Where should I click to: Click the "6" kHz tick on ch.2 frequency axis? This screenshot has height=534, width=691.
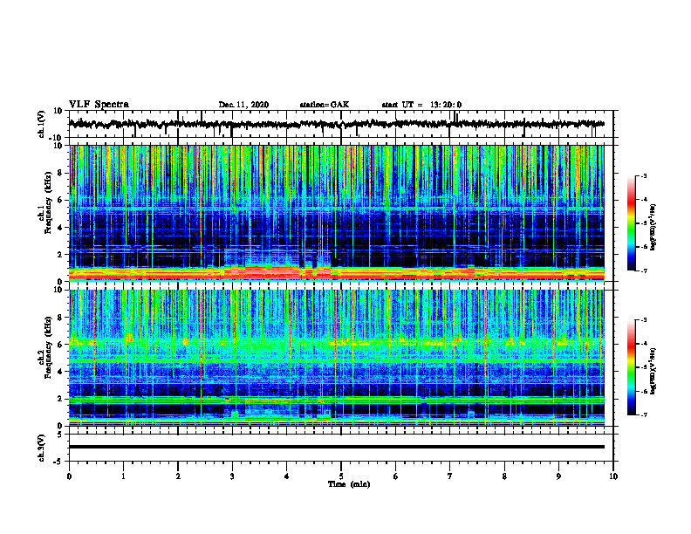(x=60, y=345)
